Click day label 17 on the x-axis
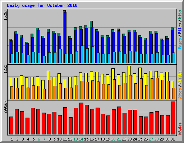The height and width of the screenshot is (143, 184). pyautogui.click(x=97, y=139)
